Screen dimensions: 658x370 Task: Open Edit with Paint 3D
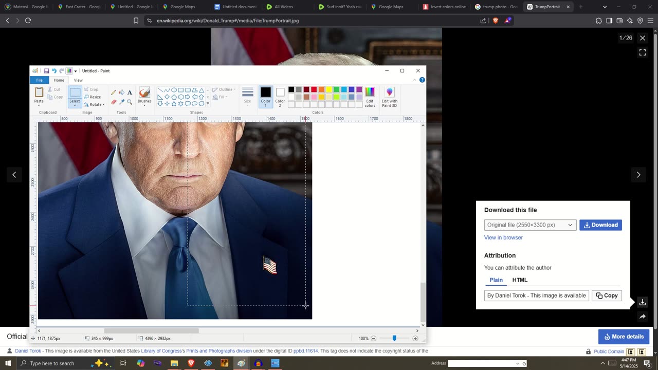coord(389,96)
